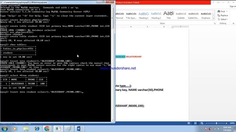Image resolution: width=236 pixels, height=132 pixels.
Task: Click the 'student' table row in the console
Action: coord(8,53)
